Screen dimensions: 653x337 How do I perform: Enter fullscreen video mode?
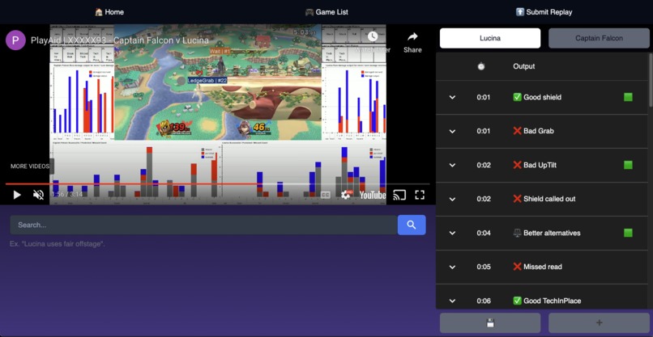pyautogui.click(x=420, y=195)
